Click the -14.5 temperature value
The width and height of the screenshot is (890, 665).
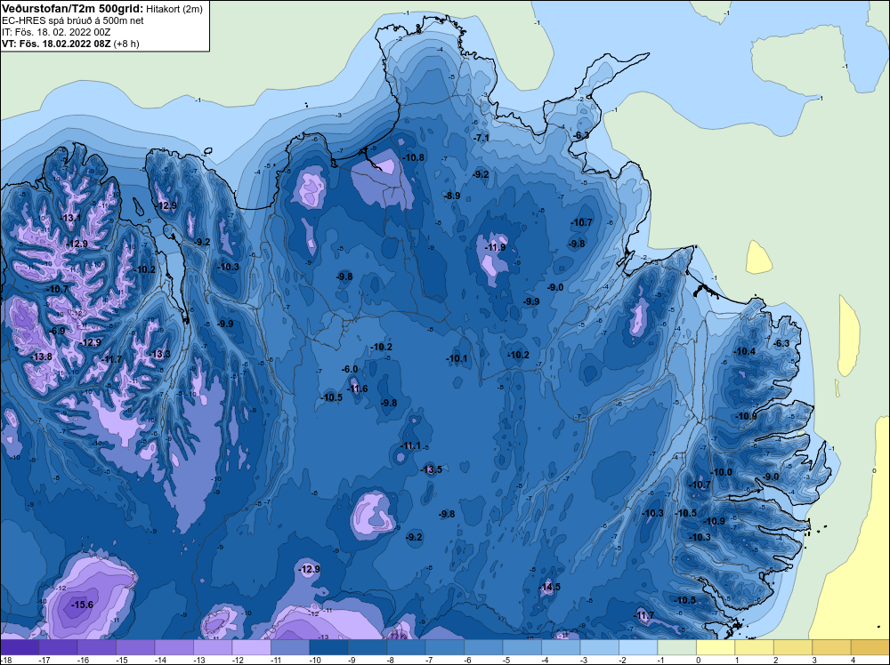click(549, 587)
